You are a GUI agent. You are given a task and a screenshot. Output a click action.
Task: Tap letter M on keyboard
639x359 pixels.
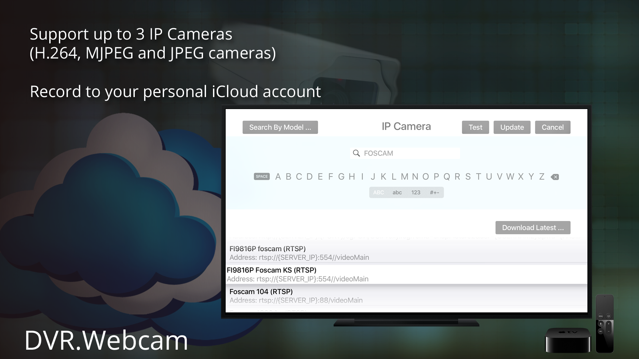404,177
